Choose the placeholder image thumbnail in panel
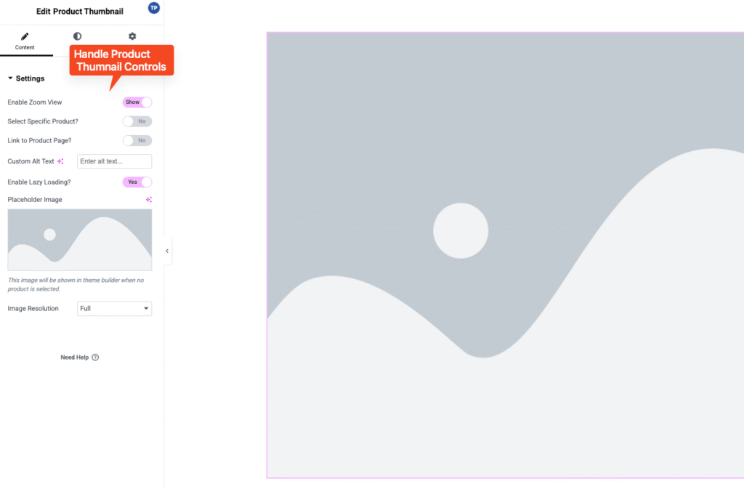This screenshot has width=744, height=489. pos(79,240)
